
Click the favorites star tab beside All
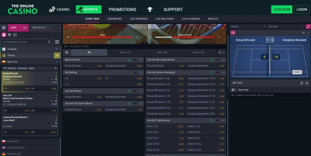67,52
